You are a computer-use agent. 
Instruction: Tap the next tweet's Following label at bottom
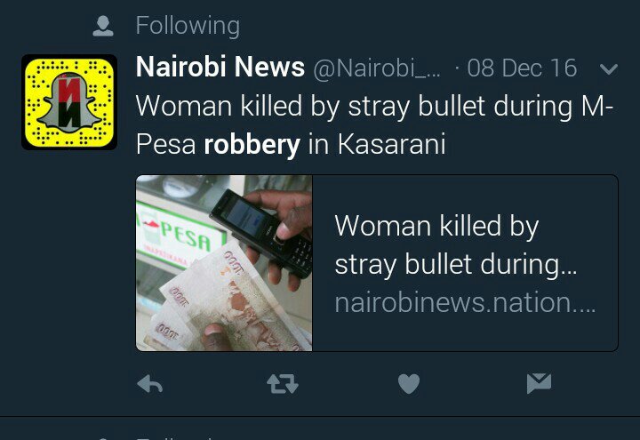175,437
